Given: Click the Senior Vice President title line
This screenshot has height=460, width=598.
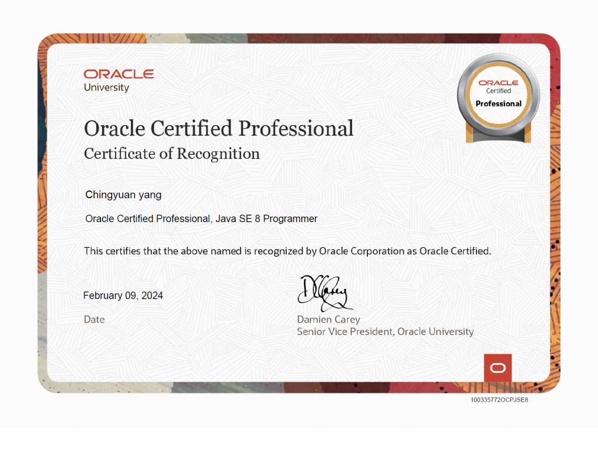Looking at the screenshot, I should tap(385, 331).
